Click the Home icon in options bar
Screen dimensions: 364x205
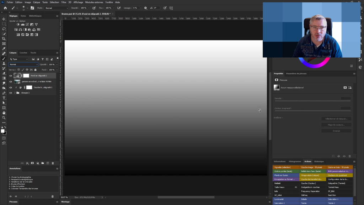tap(5, 8)
